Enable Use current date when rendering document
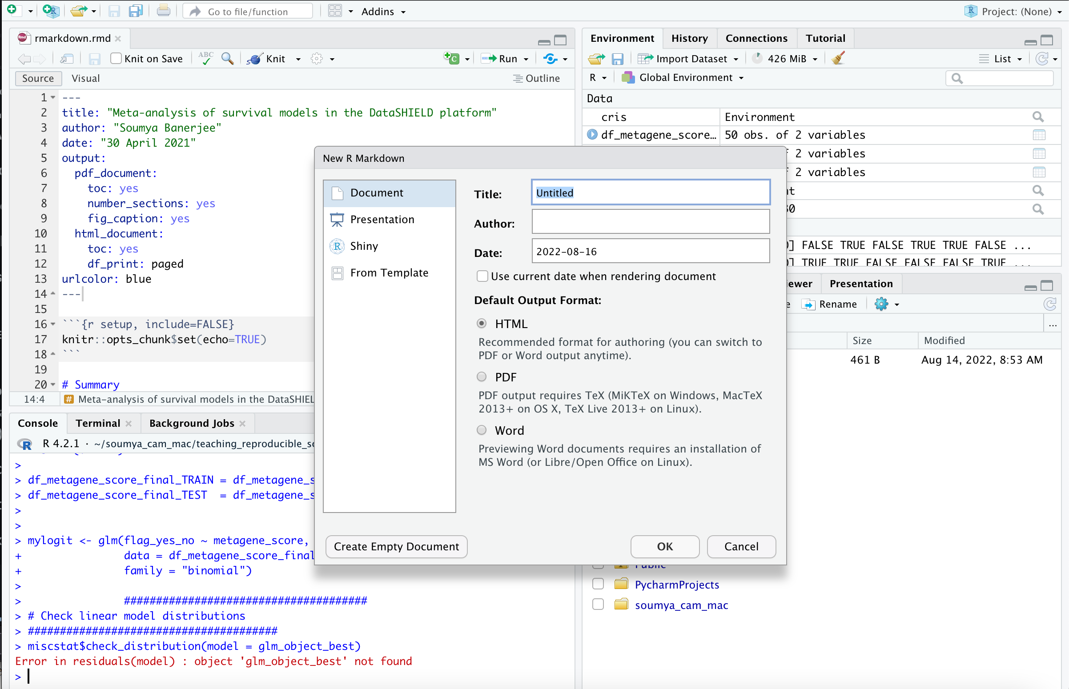The width and height of the screenshot is (1069, 689). [482, 276]
